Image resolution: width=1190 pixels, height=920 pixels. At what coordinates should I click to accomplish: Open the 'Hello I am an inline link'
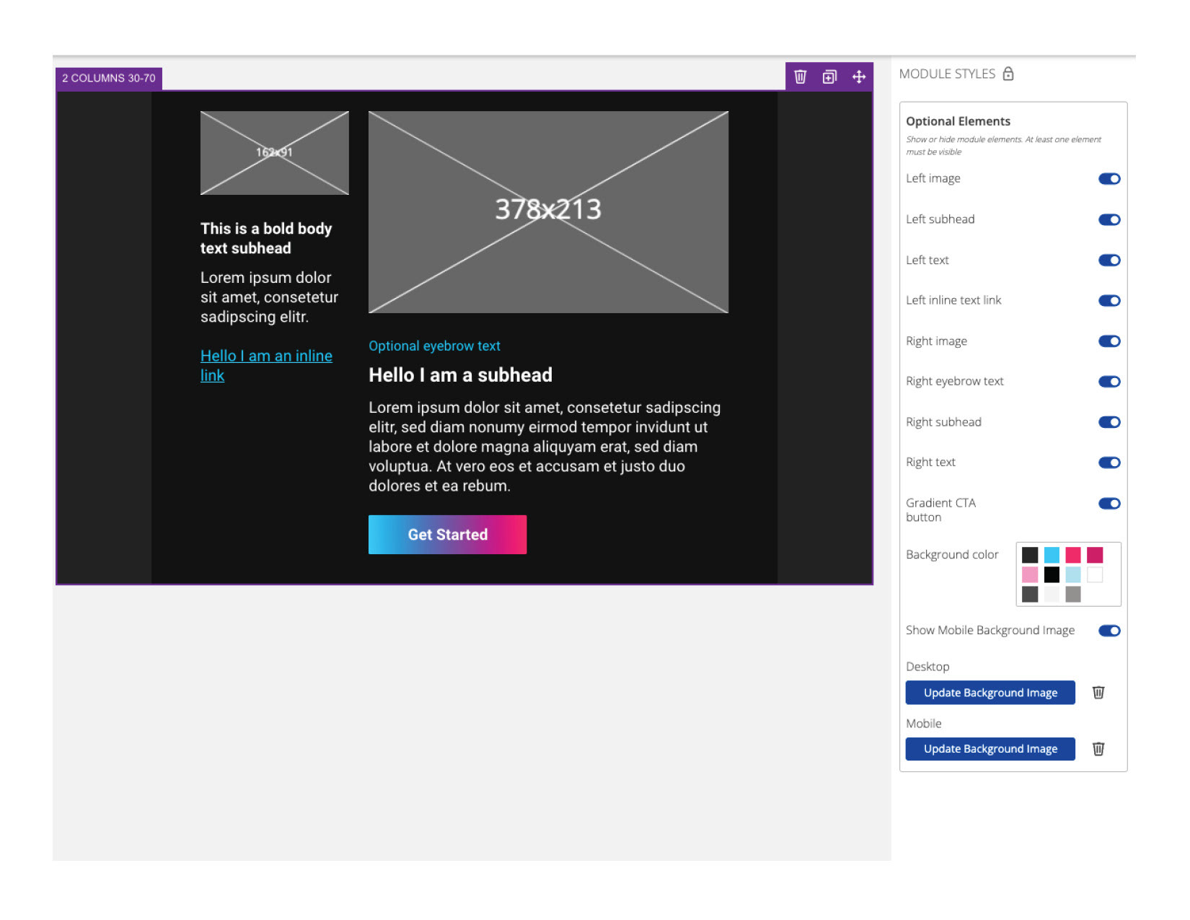point(266,366)
